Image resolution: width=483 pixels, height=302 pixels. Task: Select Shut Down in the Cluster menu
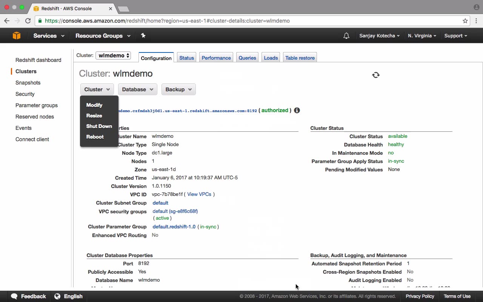point(99,126)
